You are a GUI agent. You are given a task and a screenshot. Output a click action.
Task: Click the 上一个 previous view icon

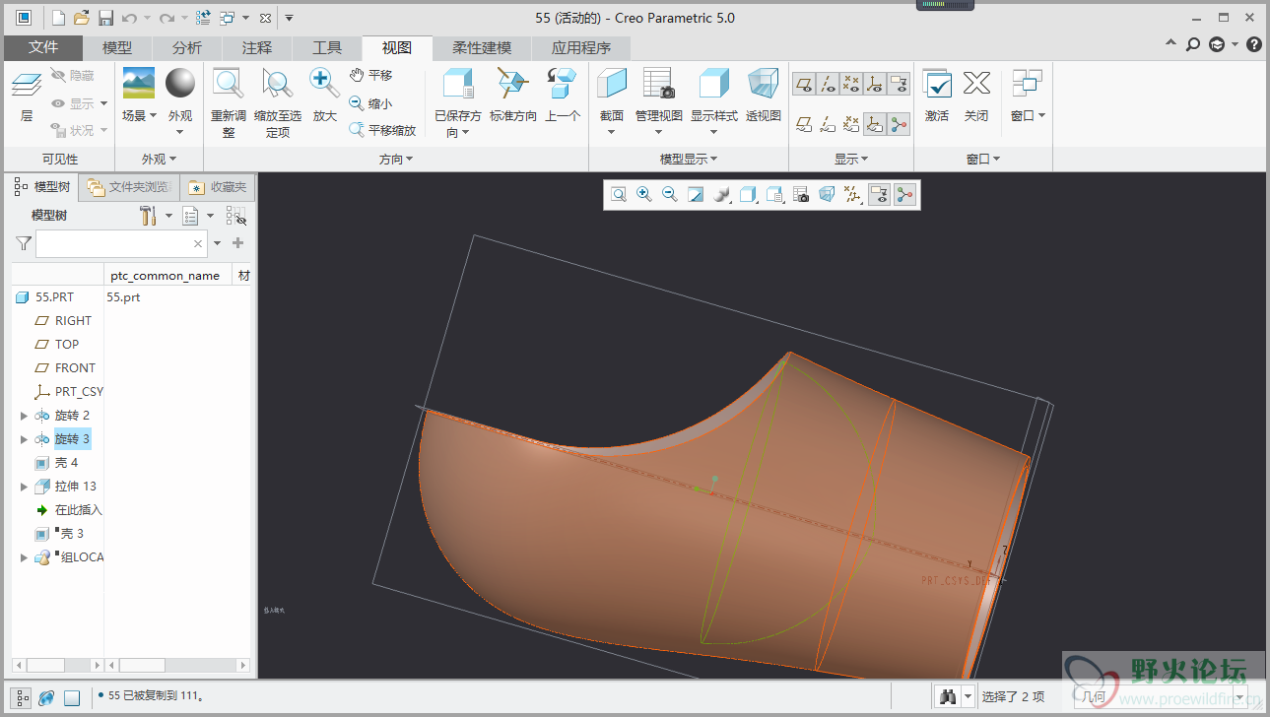click(x=563, y=83)
